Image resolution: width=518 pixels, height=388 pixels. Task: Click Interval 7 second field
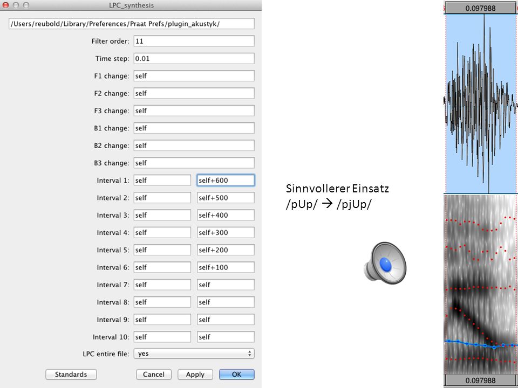tap(226, 285)
